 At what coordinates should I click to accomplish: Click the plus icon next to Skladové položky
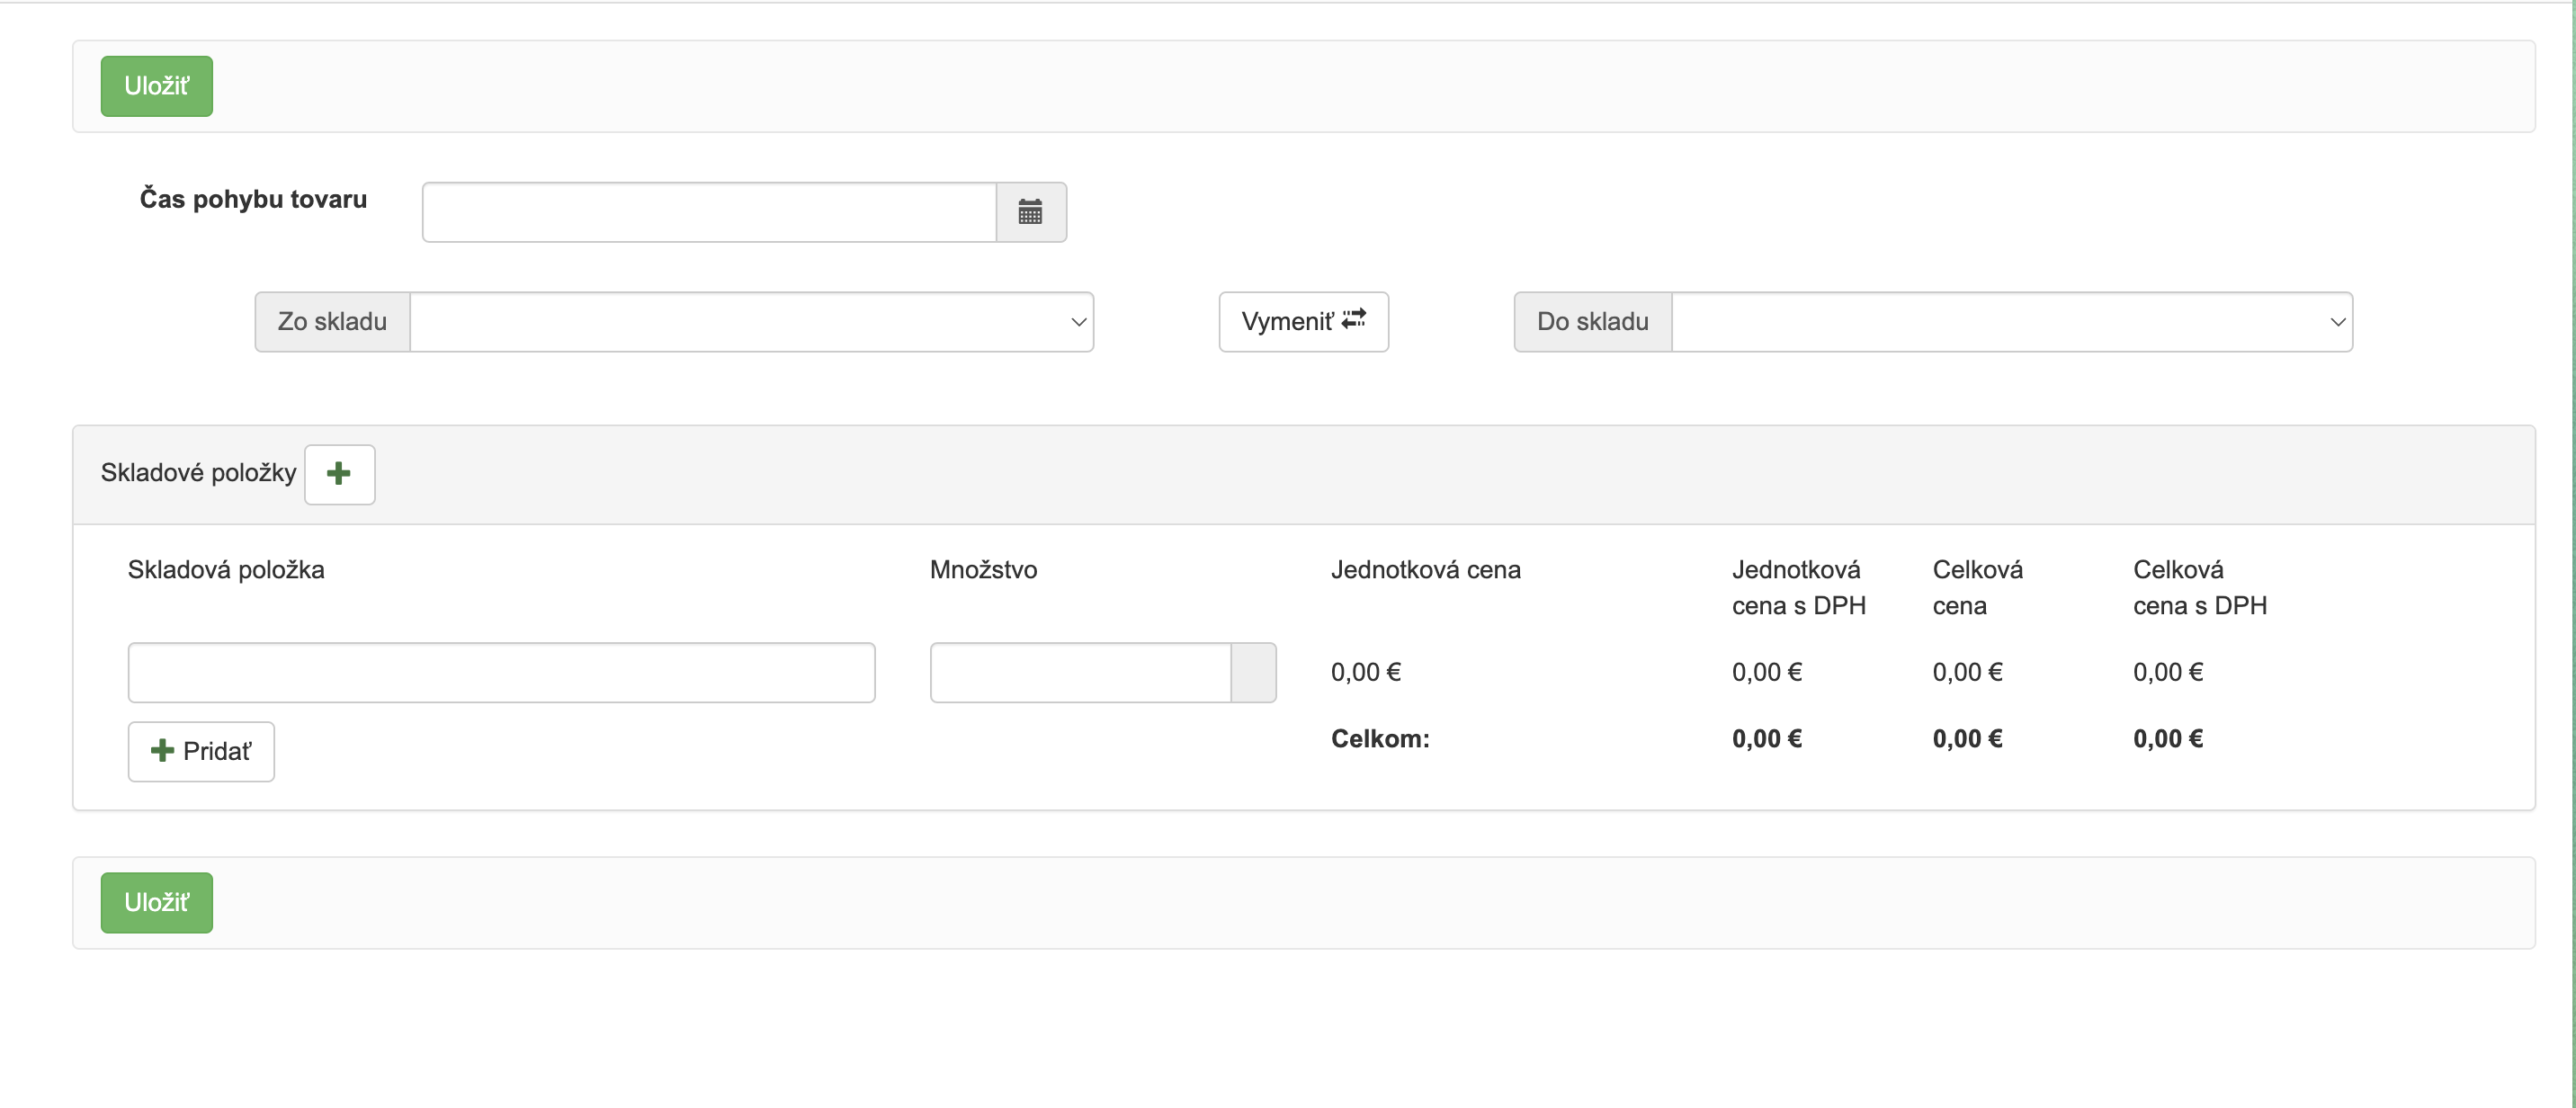[339, 474]
